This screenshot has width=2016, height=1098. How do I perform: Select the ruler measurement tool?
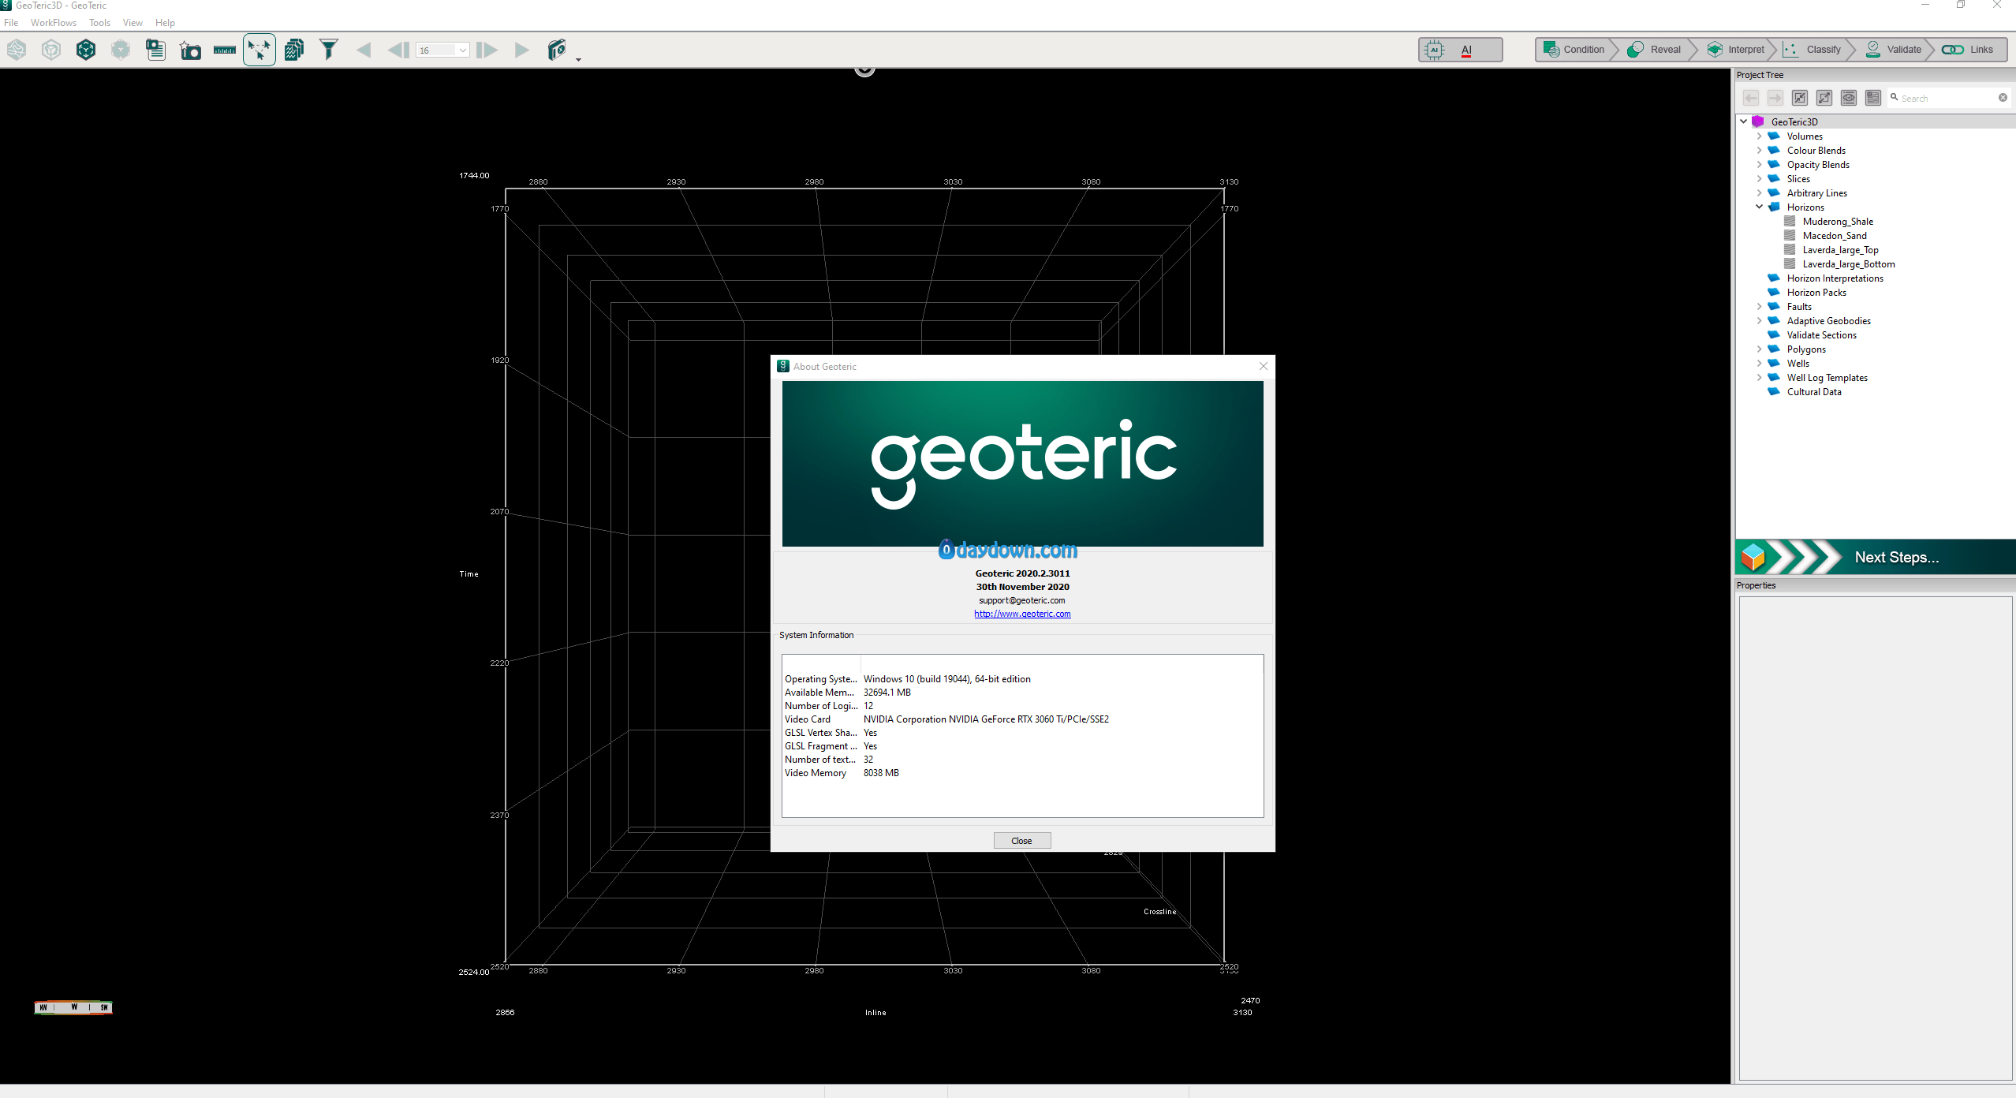click(x=225, y=50)
